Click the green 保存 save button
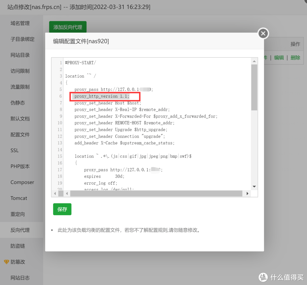 click(x=62, y=209)
